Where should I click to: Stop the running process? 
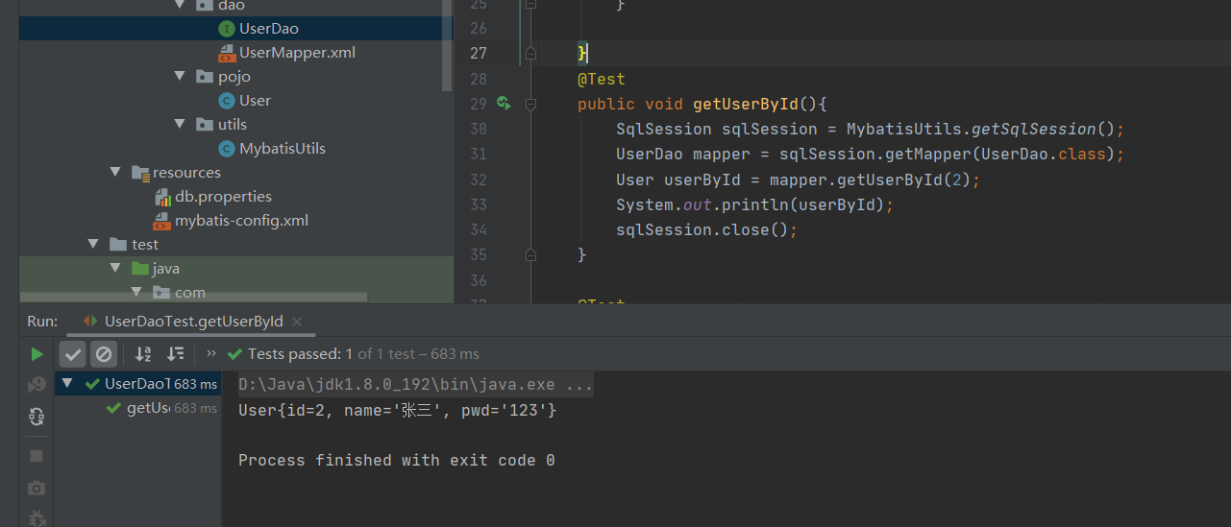coord(37,456)
